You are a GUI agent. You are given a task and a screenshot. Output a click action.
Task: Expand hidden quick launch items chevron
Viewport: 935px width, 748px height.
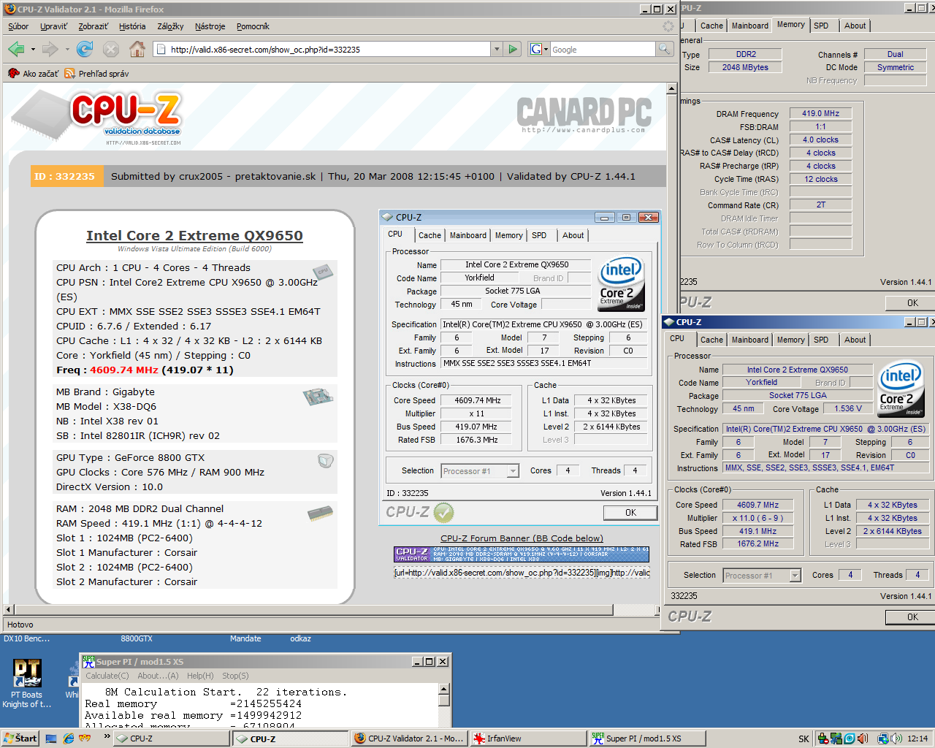(107, 736)
